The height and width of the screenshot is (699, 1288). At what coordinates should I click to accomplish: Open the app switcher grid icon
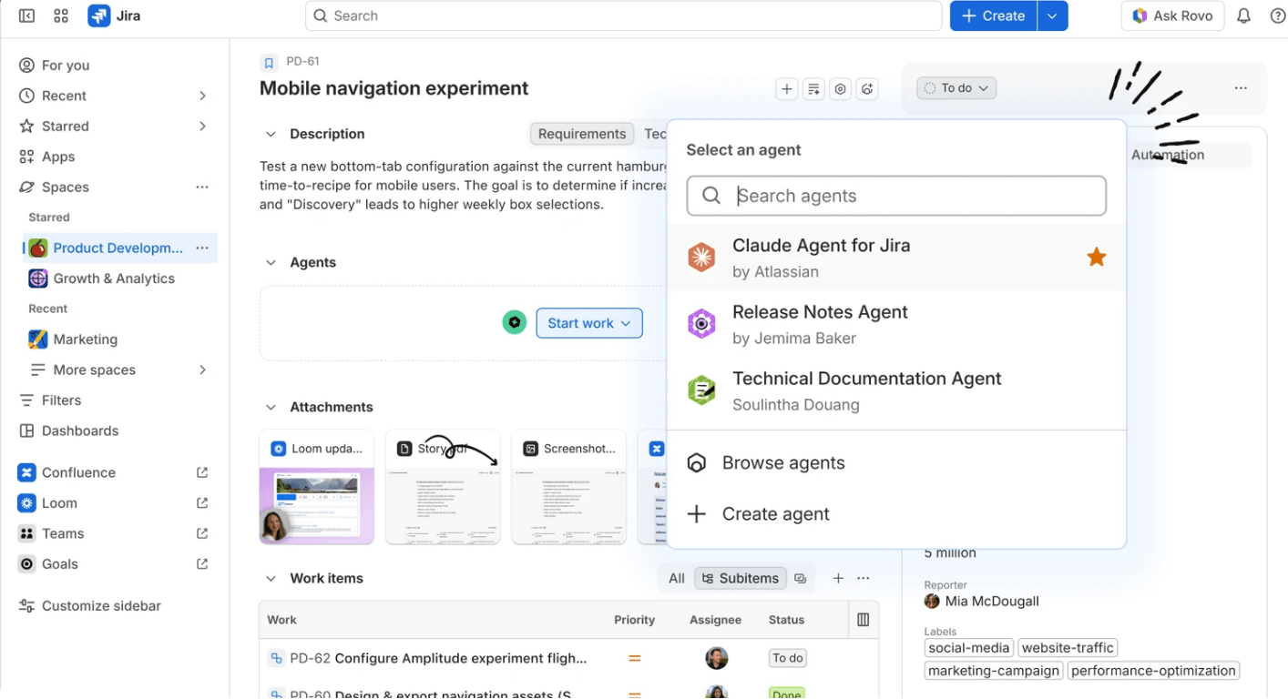tap(61, 15)
